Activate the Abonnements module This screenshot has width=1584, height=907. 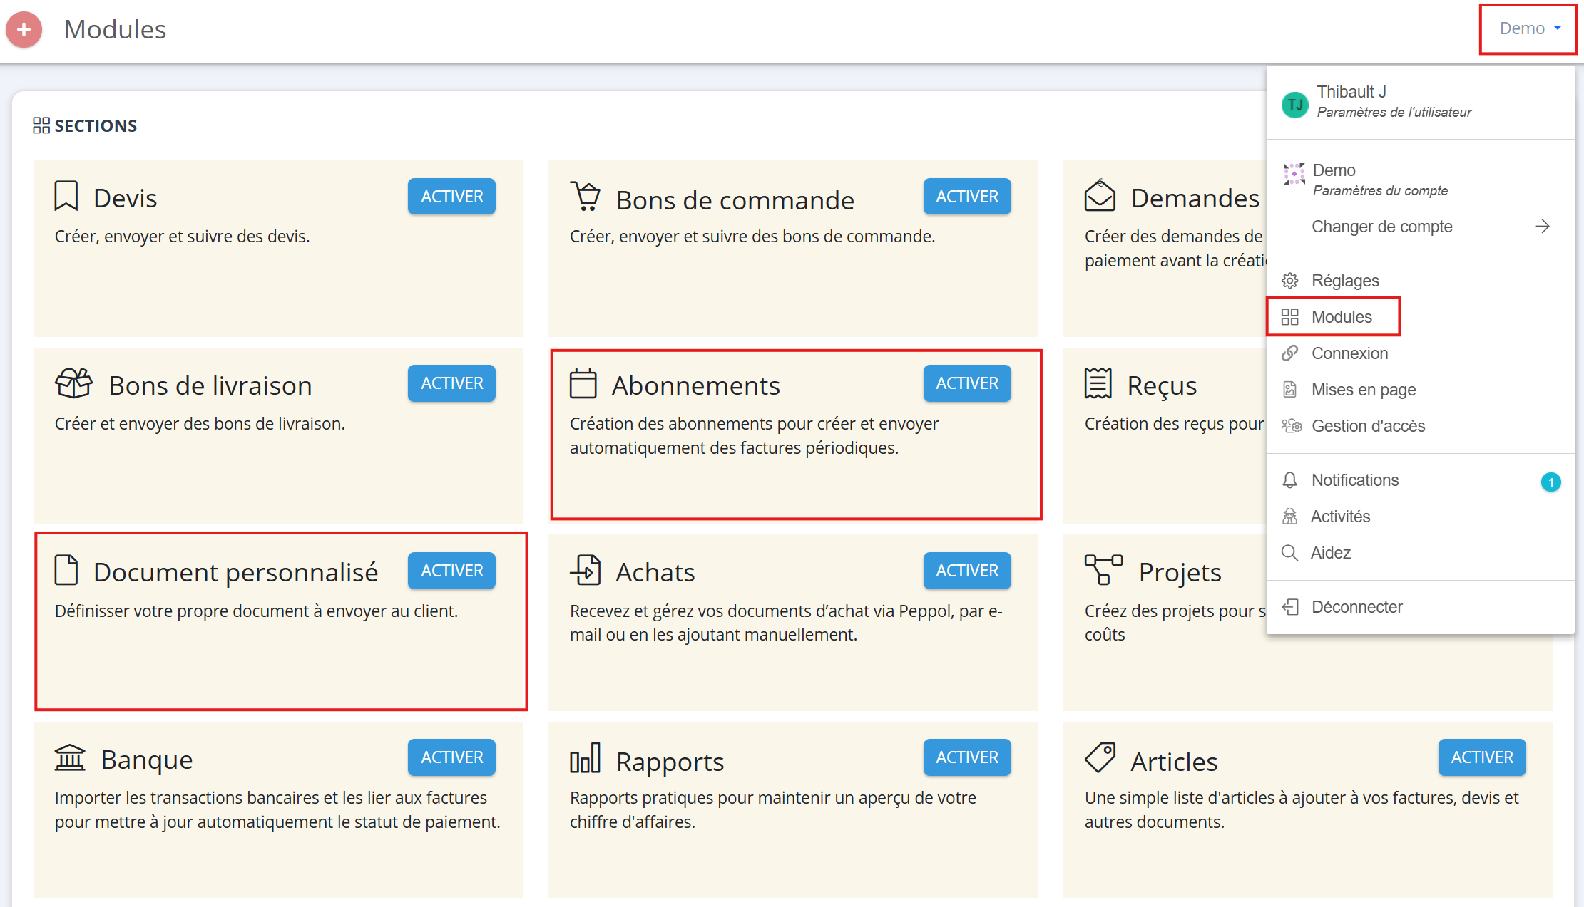[967, 383]
